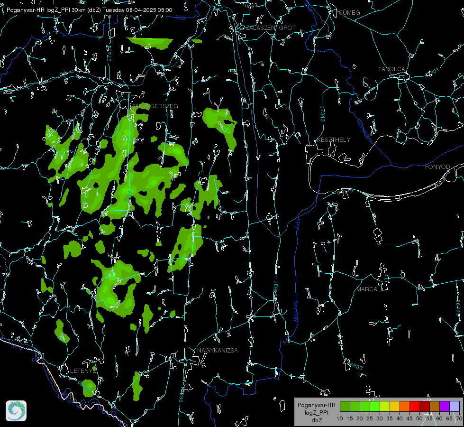The image size is (464, 427).
Task: Click the TAPOLCA city label
Action: (x=391, y=69)
